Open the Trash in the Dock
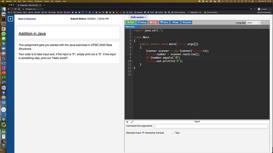 pos(3,146)
